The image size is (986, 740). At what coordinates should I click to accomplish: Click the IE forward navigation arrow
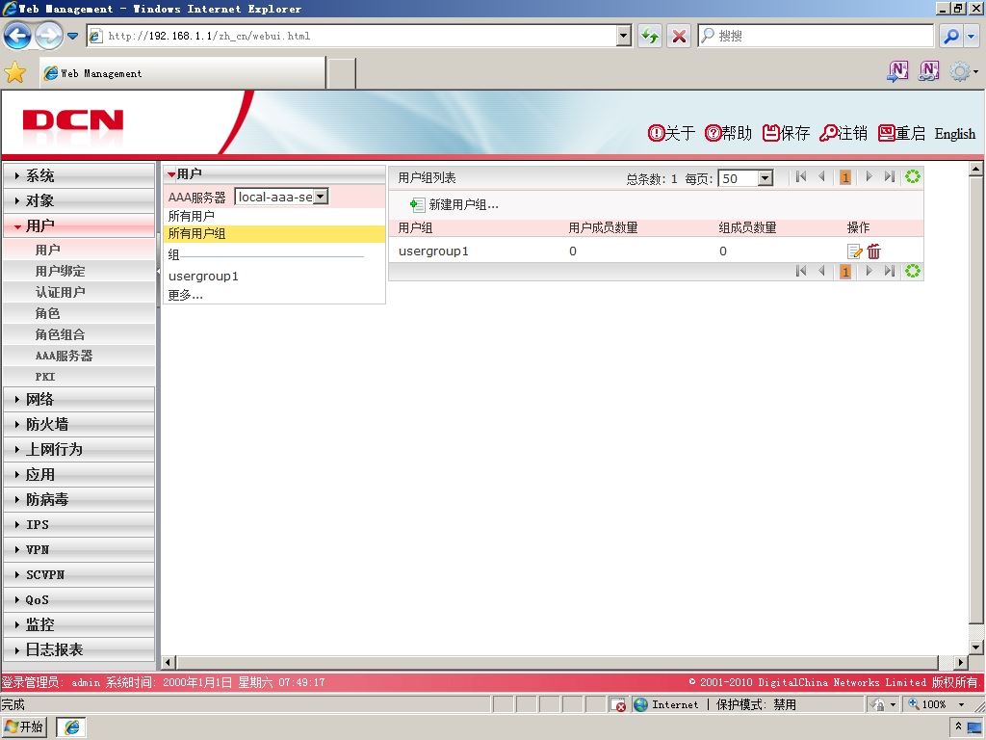pyautogui.click(x=48, y=36)
